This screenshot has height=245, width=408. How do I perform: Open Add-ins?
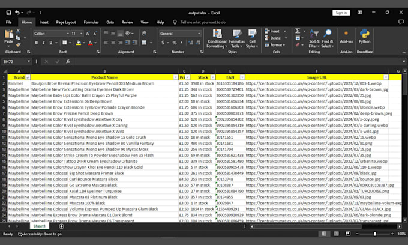346,37
